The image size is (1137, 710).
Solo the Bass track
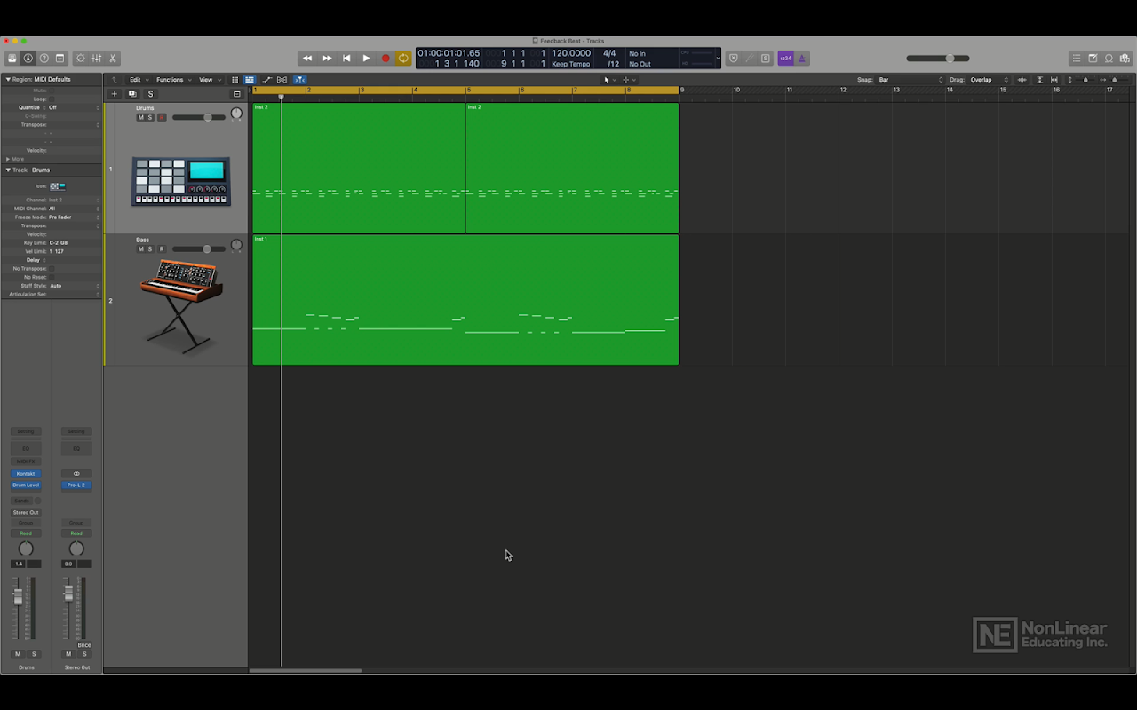coord(150,249)
